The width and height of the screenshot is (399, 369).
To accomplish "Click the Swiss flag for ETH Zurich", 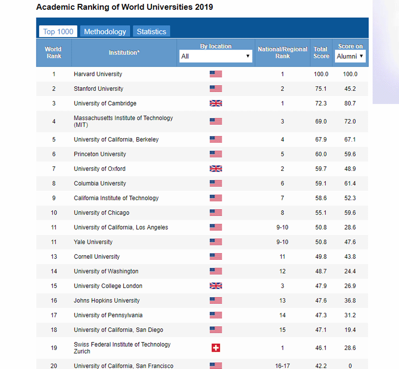I will pos(215,348).
